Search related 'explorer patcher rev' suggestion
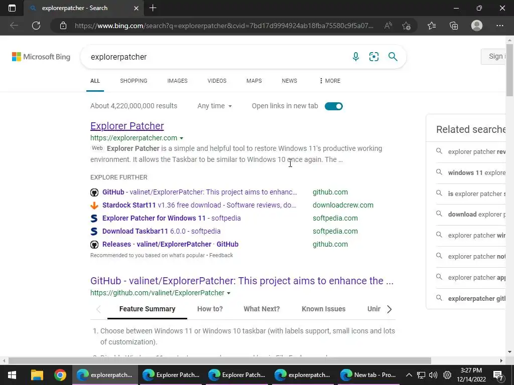 tap(471, 151)
